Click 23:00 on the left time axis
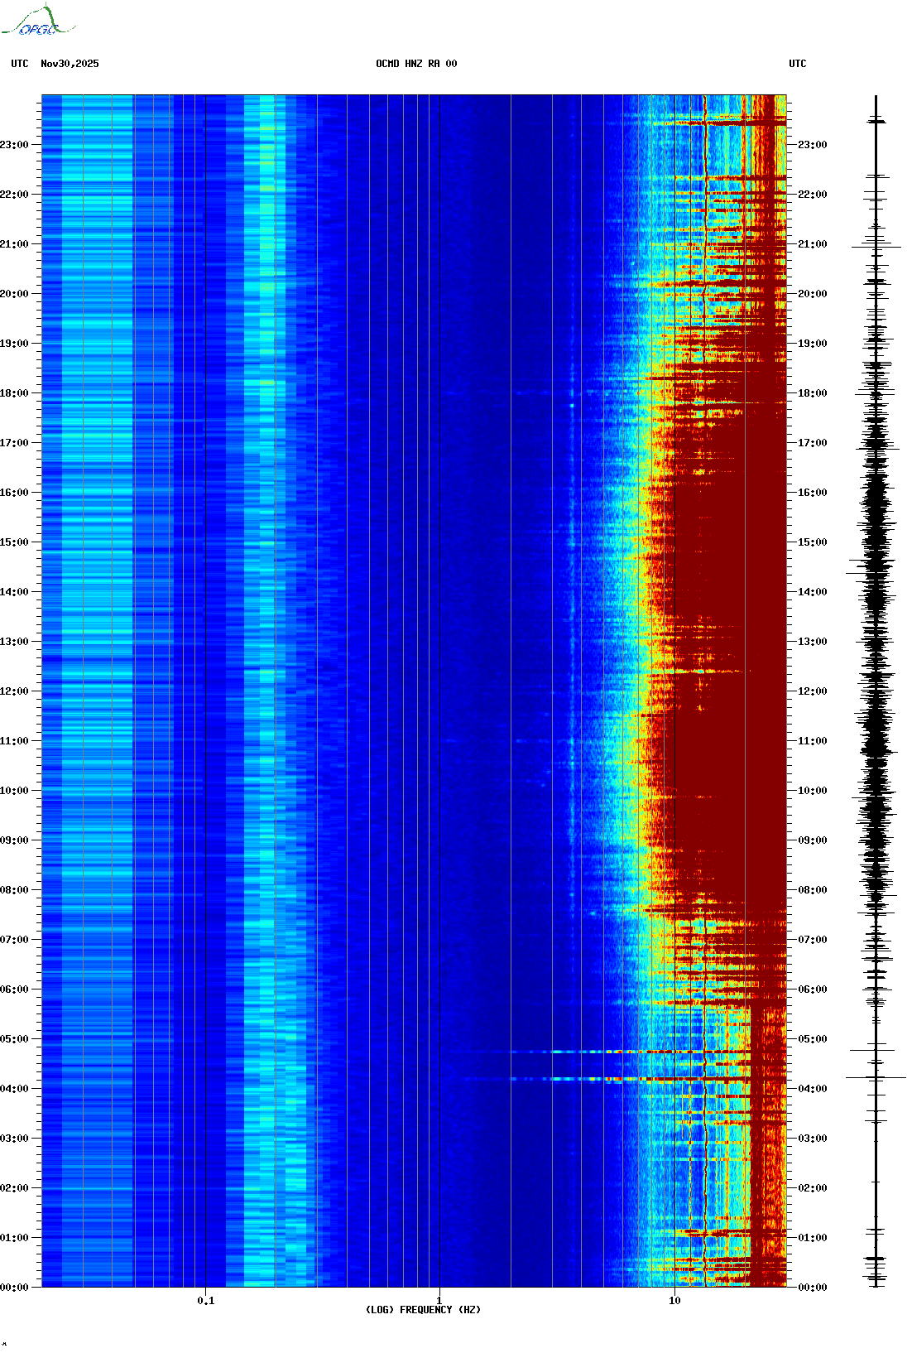 coord(14,145)
